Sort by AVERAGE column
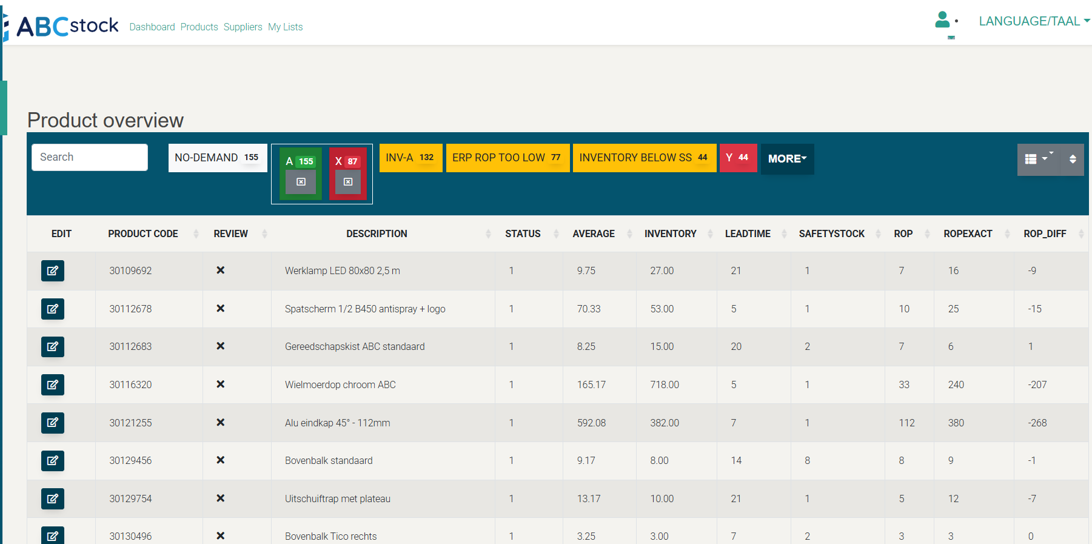This screenshot has width=1092, height=544. [x=600, y=233]
